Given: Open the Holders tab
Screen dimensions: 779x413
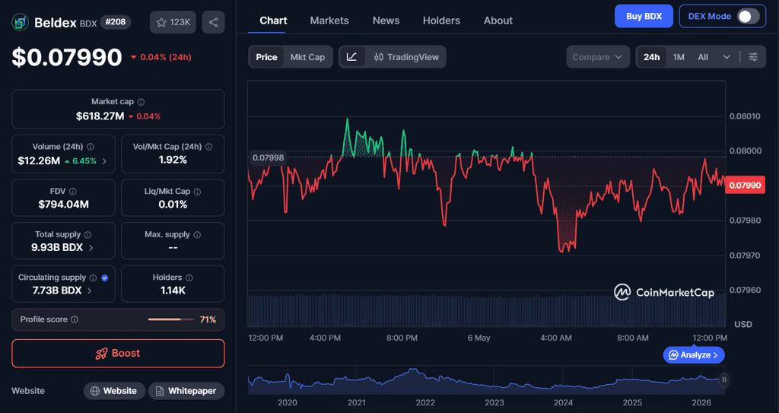Looking at the screenshot, I should (441, 21).
